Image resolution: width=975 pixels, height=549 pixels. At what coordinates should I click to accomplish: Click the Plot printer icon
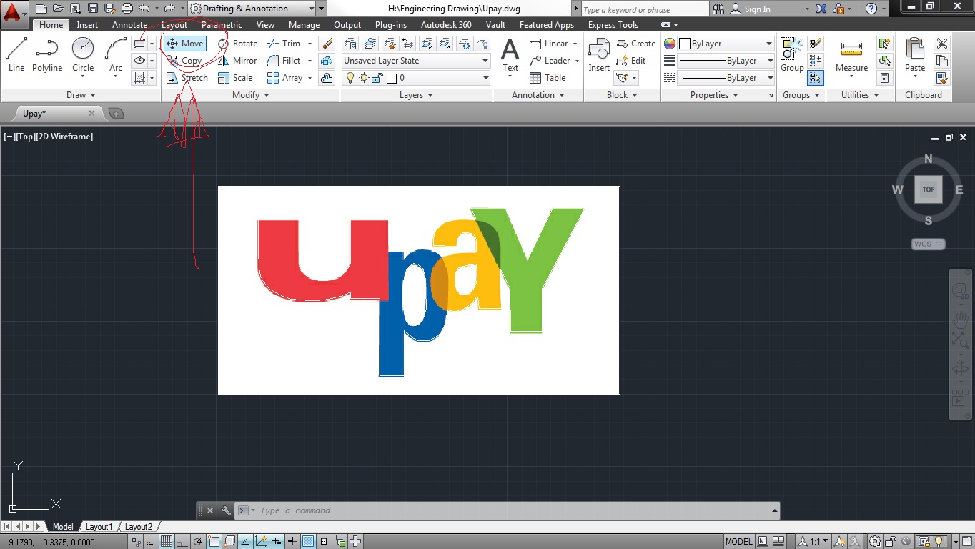tap(127, 9)
